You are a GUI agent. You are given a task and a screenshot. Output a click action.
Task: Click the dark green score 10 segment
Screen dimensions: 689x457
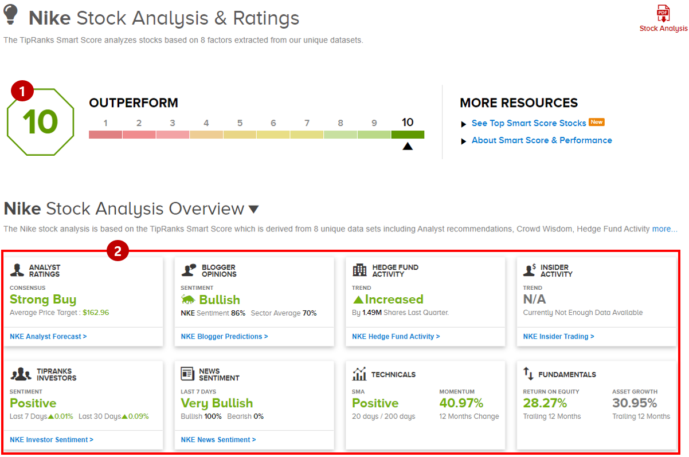pos(408,135)
